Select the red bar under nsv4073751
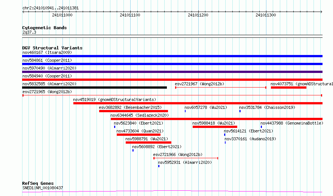The height and width of the screenshot is (196, 333). [x=288, y=88]
